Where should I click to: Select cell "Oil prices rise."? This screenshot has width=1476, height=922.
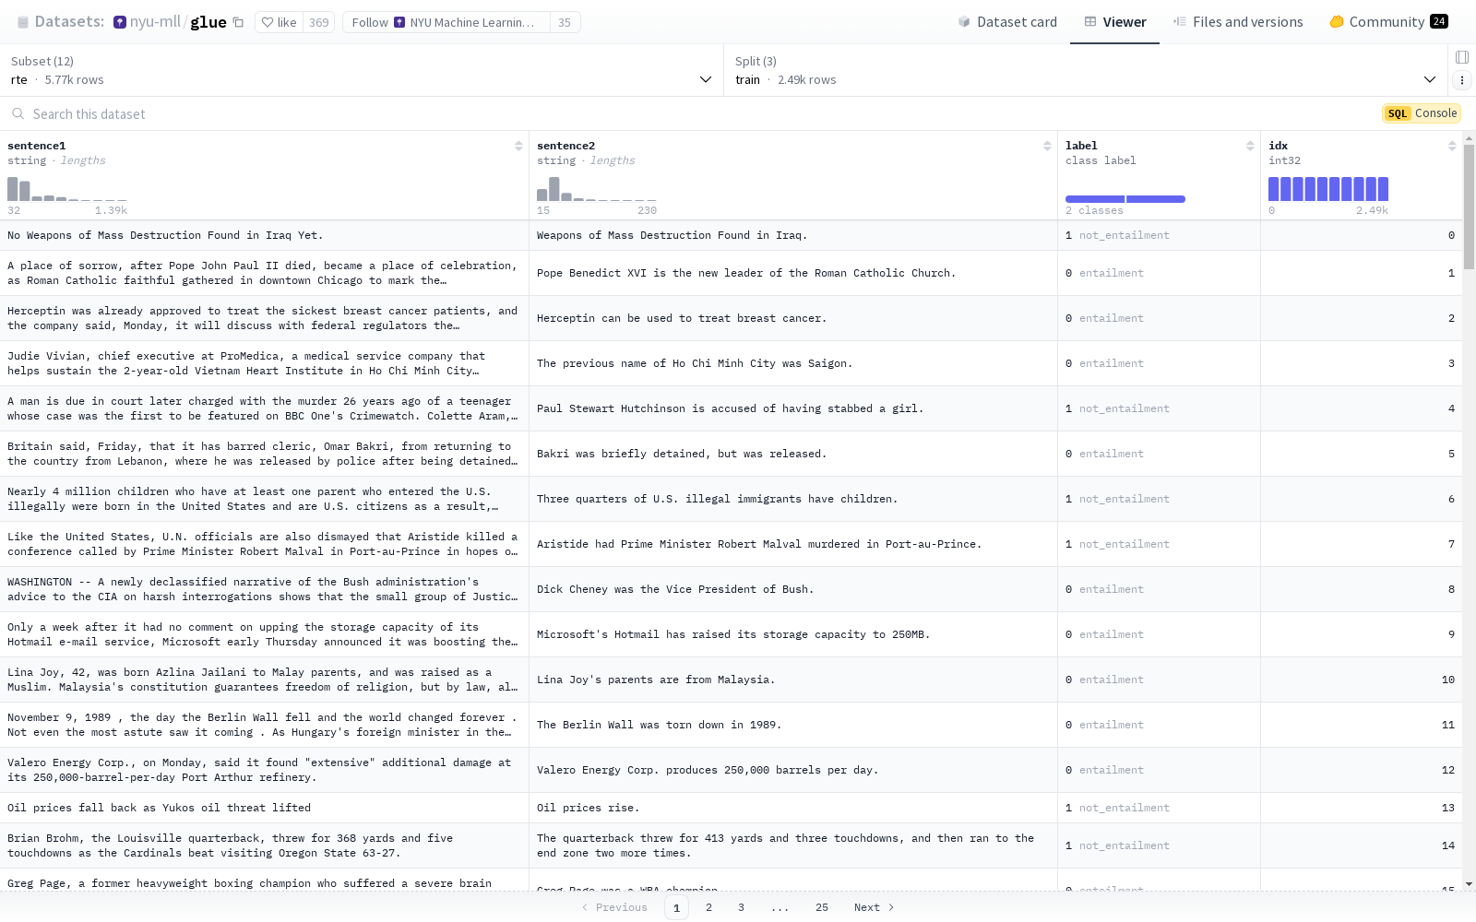click(x=793, y=808)
